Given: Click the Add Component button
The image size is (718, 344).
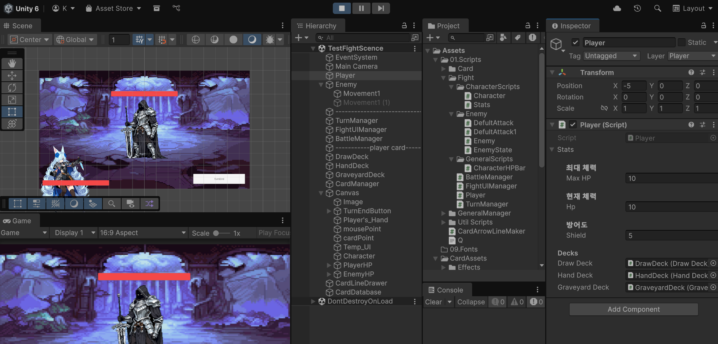Looking at the screenshot, I should point(634,309).
